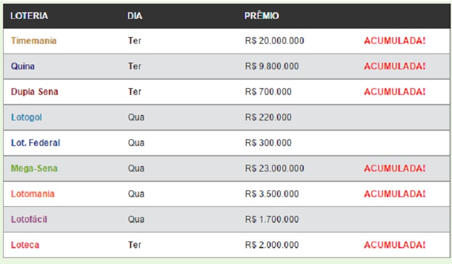
Task: Select the Lotofácil lottery link
Action: click(29, 220)
